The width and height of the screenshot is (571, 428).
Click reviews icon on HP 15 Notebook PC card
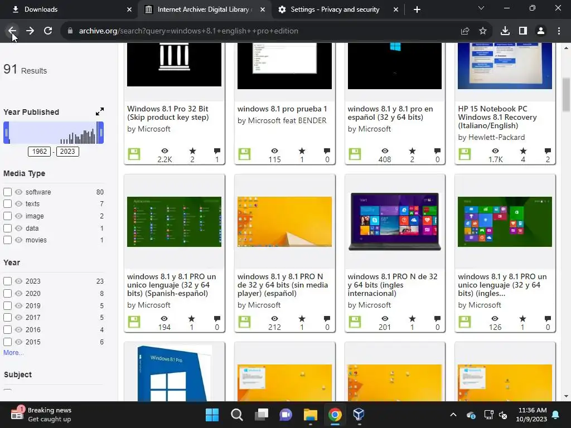click(548, 150)
